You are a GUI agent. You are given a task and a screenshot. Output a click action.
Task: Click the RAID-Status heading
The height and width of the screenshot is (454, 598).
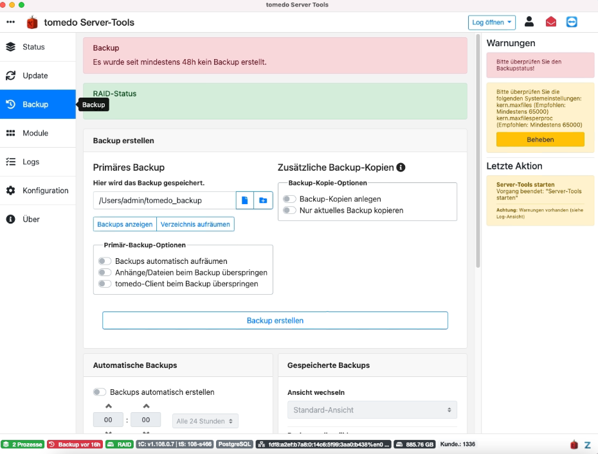[x=114, y=94]
